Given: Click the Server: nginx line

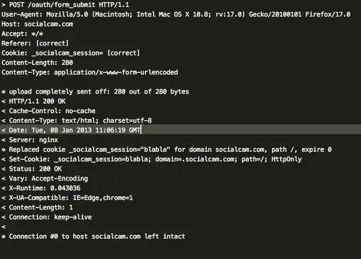Looking at the screenshot, I should click(x=29, y=140).
